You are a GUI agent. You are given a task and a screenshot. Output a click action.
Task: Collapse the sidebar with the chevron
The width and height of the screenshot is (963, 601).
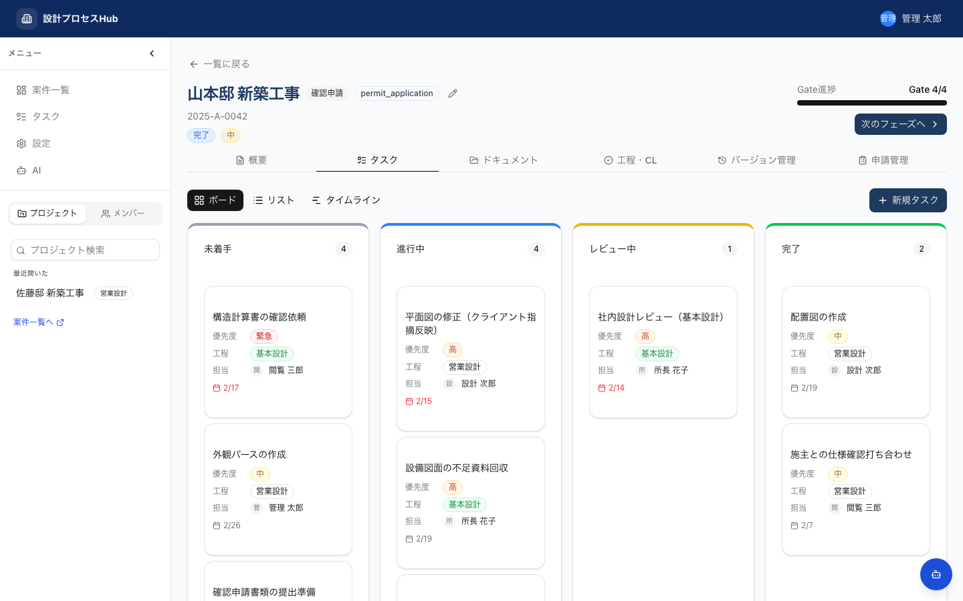[152, 53]
